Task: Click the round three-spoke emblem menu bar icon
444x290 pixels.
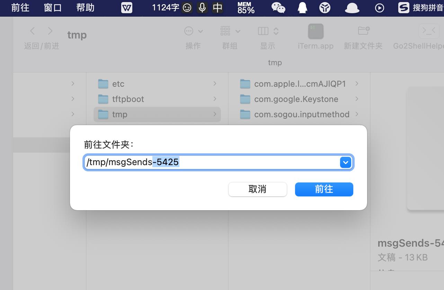Action: (325, 8)
